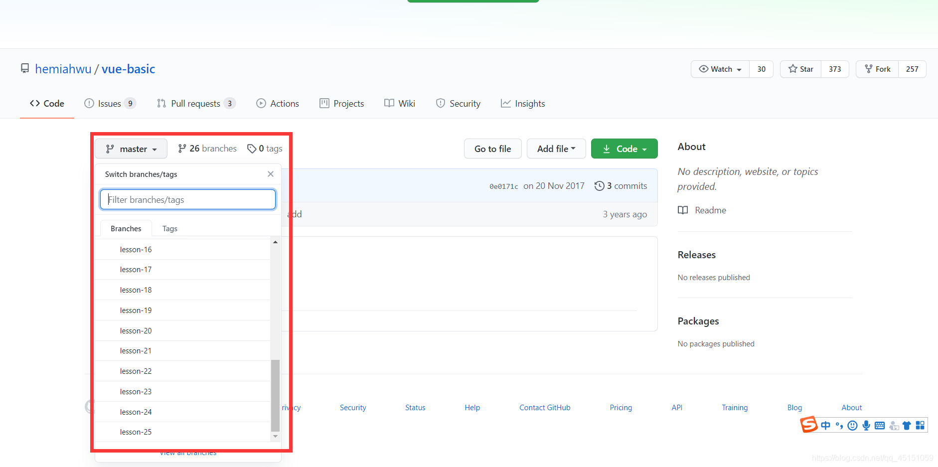
Task: Open commit hash 0e0171c
Action: pyautogui.click(x=503, y=186)
